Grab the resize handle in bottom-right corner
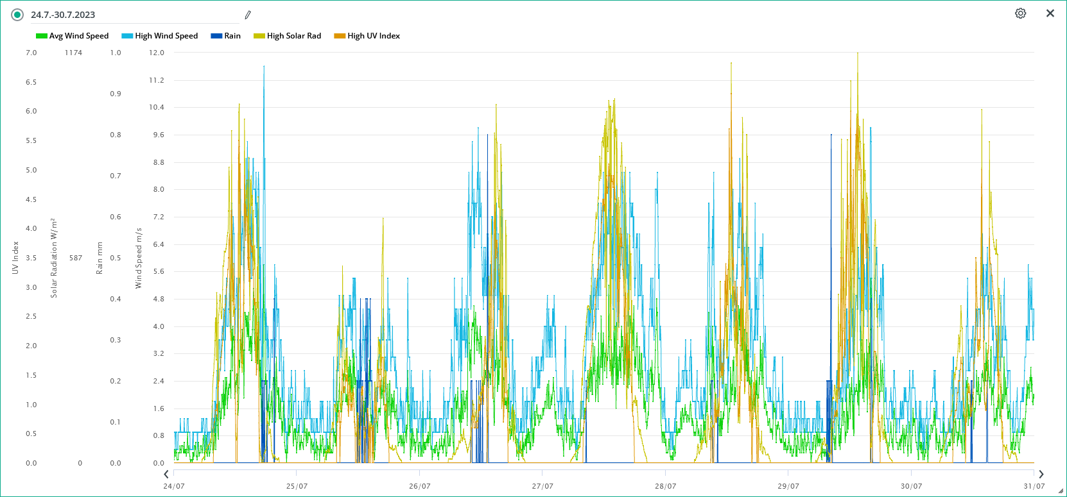The image size is (1067, 497). pyautogui.click(x=1061, y=491)
